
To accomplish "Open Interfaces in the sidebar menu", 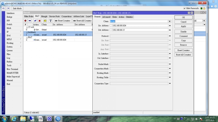I will point(11,13).
